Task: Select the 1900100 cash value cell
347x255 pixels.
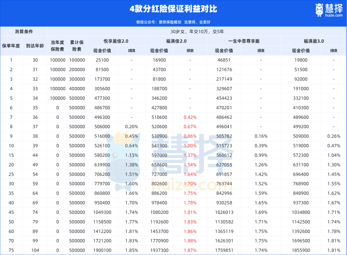Action: (102, 250)
